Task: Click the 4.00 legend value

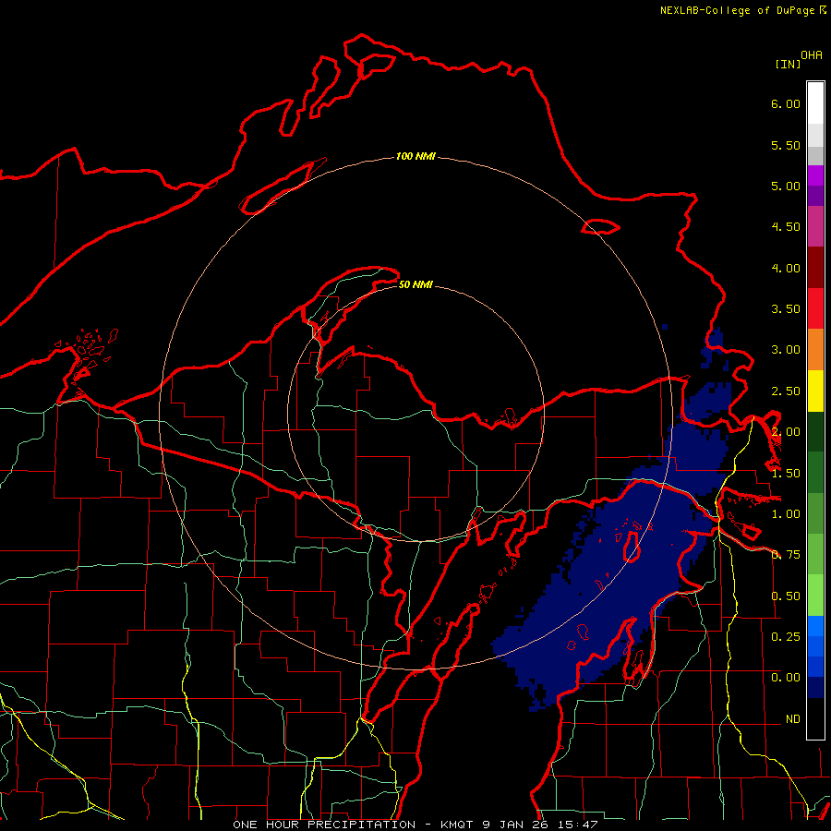Action: point(786,268)
